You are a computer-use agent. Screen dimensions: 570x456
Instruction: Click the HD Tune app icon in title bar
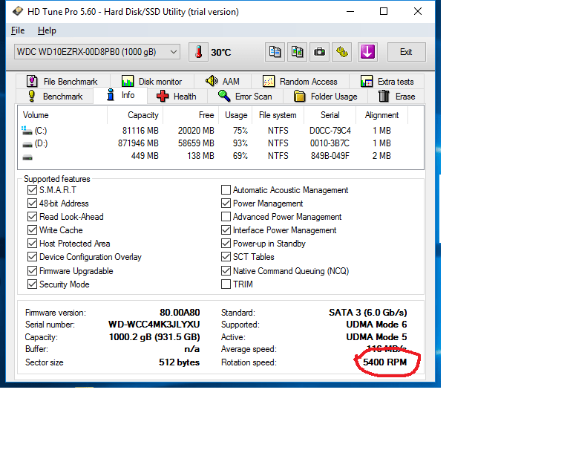18,11
